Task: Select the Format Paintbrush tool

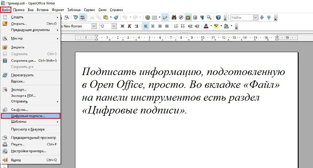Action: [116, 18]
